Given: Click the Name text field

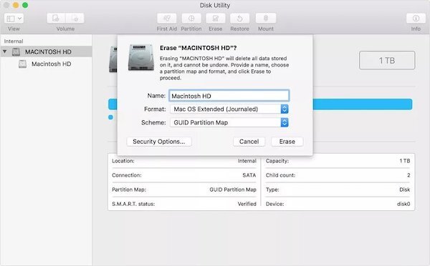Looking at the screenshot, I should (x=229, y=96).
